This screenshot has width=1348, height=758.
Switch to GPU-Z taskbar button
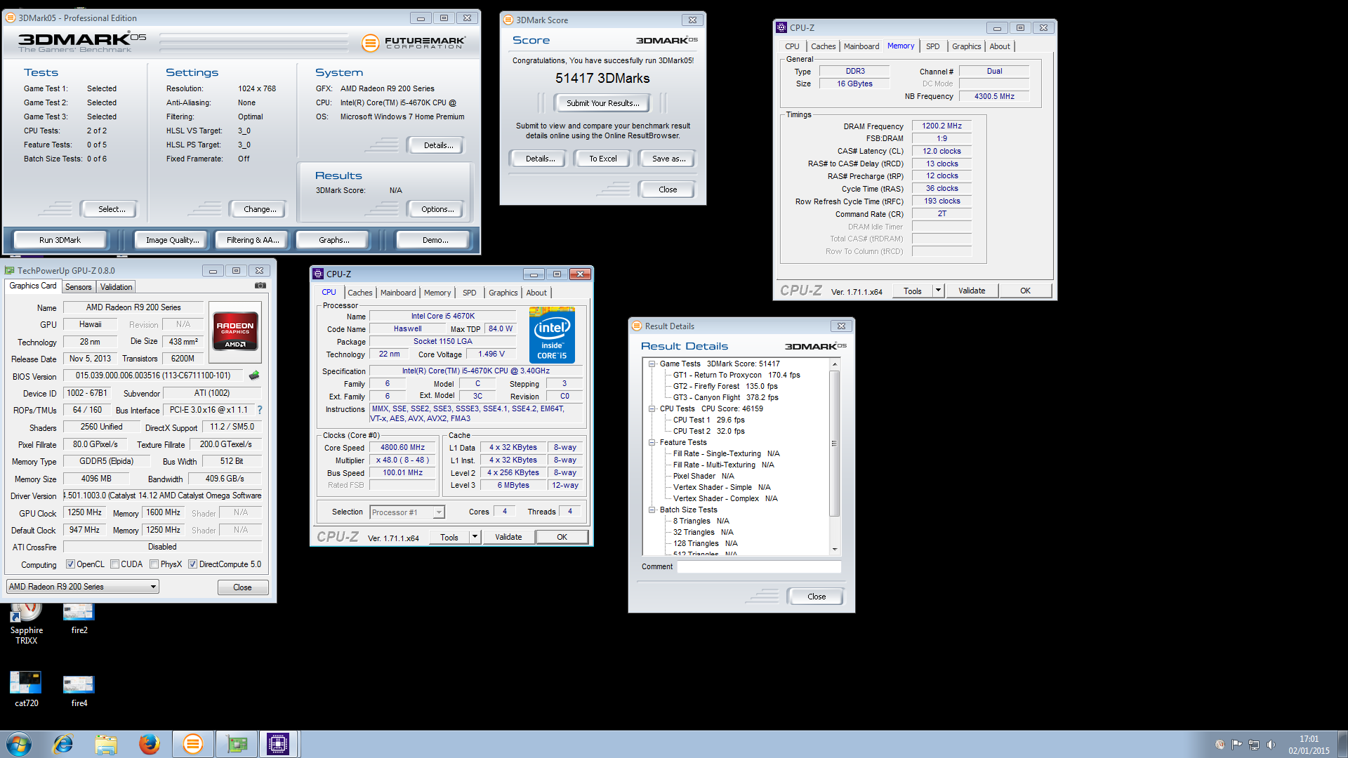point(237,744)
